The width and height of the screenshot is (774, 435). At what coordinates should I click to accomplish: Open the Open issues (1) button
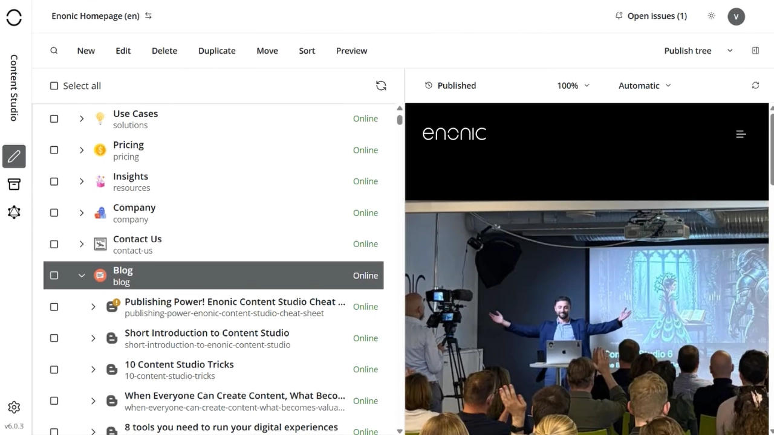[x=651, y=16]
